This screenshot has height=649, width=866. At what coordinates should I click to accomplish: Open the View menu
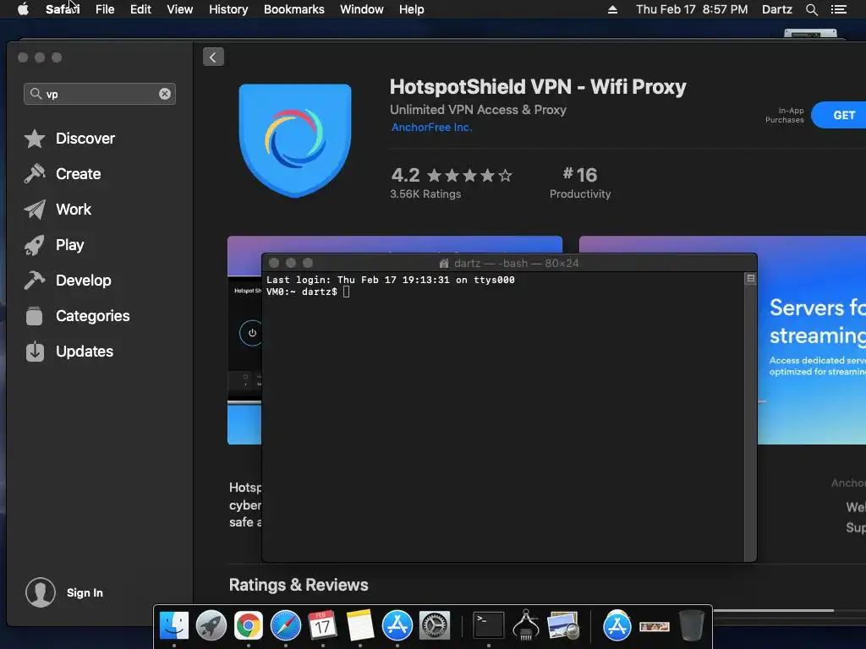[x=180, y=9]
